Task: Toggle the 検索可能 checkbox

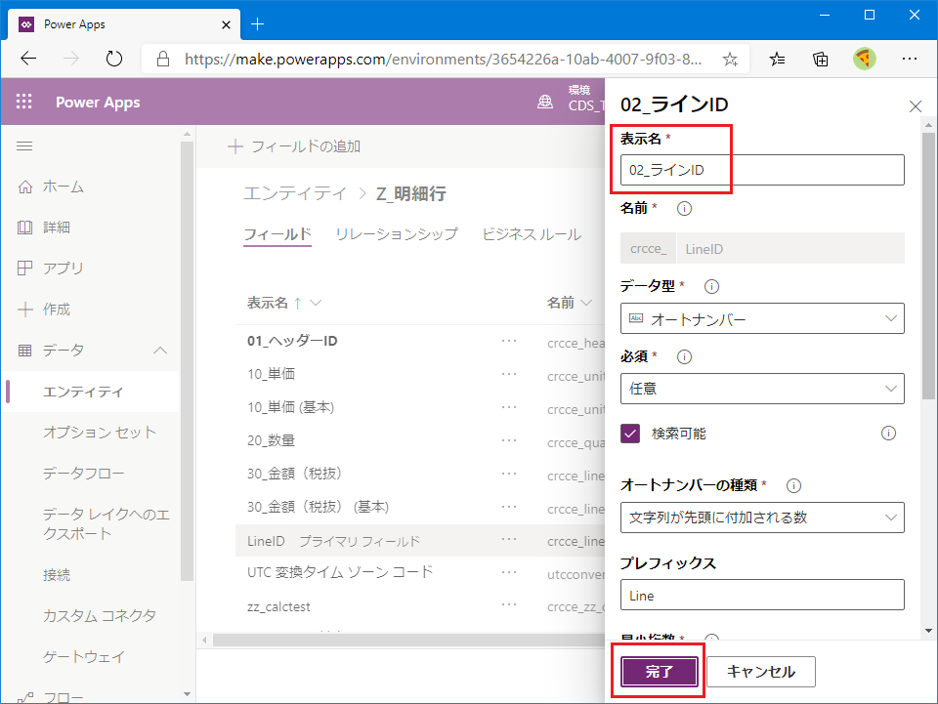Action: (x=630, y=434)
